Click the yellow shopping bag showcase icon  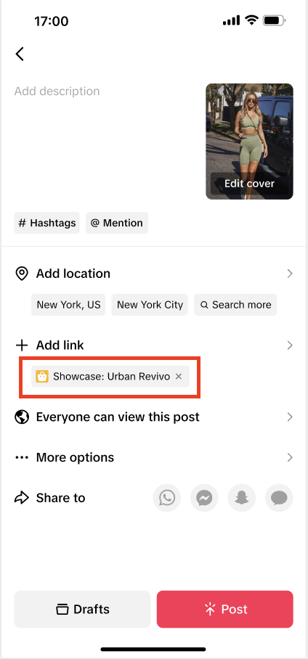point(42,376)
